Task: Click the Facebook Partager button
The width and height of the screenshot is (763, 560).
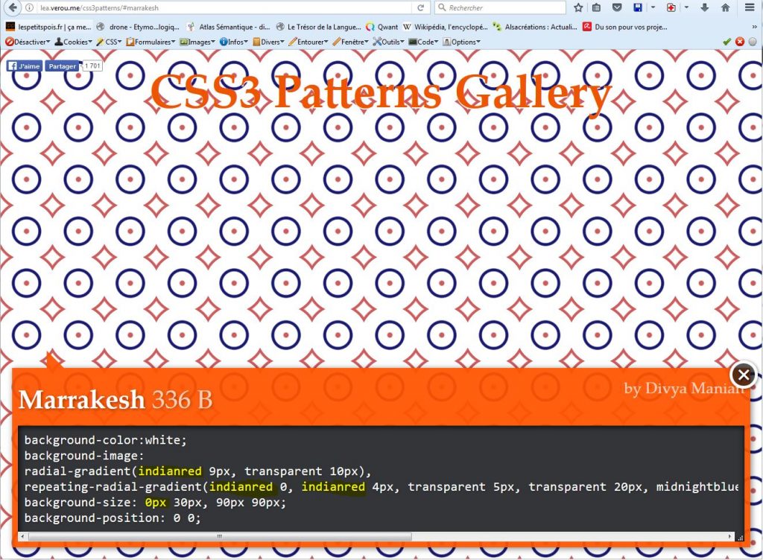Action: [62, 66]
